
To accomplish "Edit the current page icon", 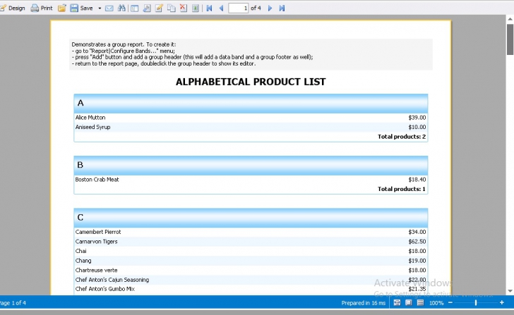I will pos(159,8).
